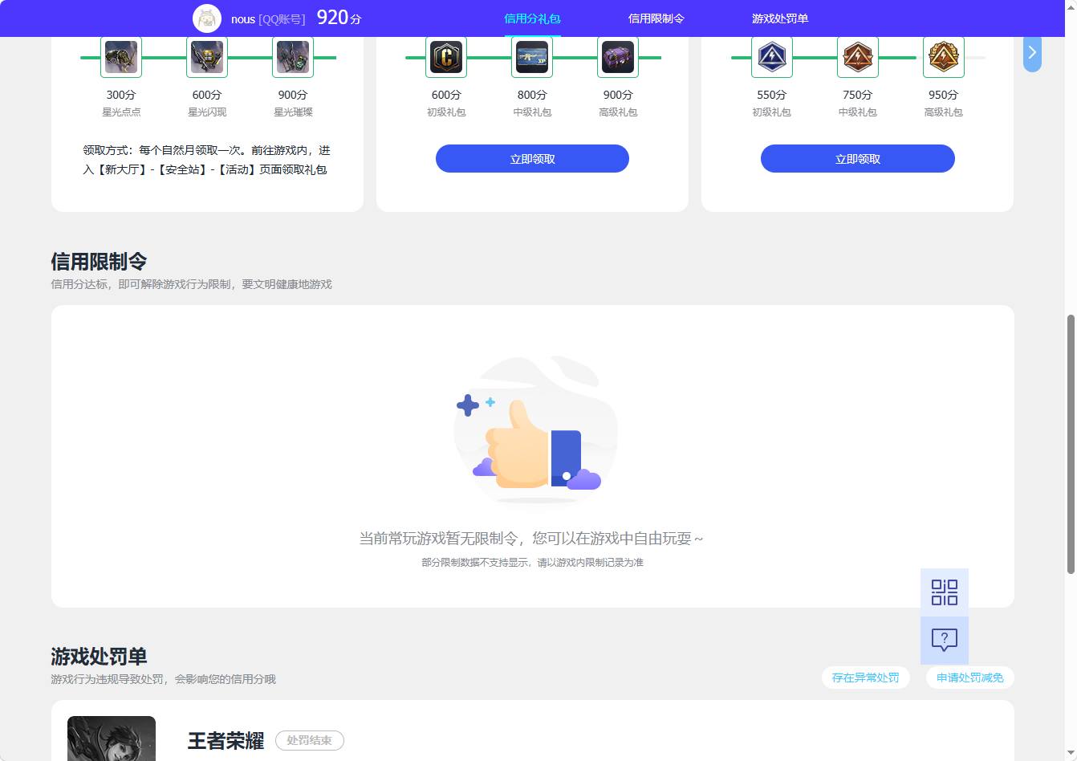Click 王者荣耀 game thumbnail
This screenshot has width=1077, height=761.
point(112,739)
